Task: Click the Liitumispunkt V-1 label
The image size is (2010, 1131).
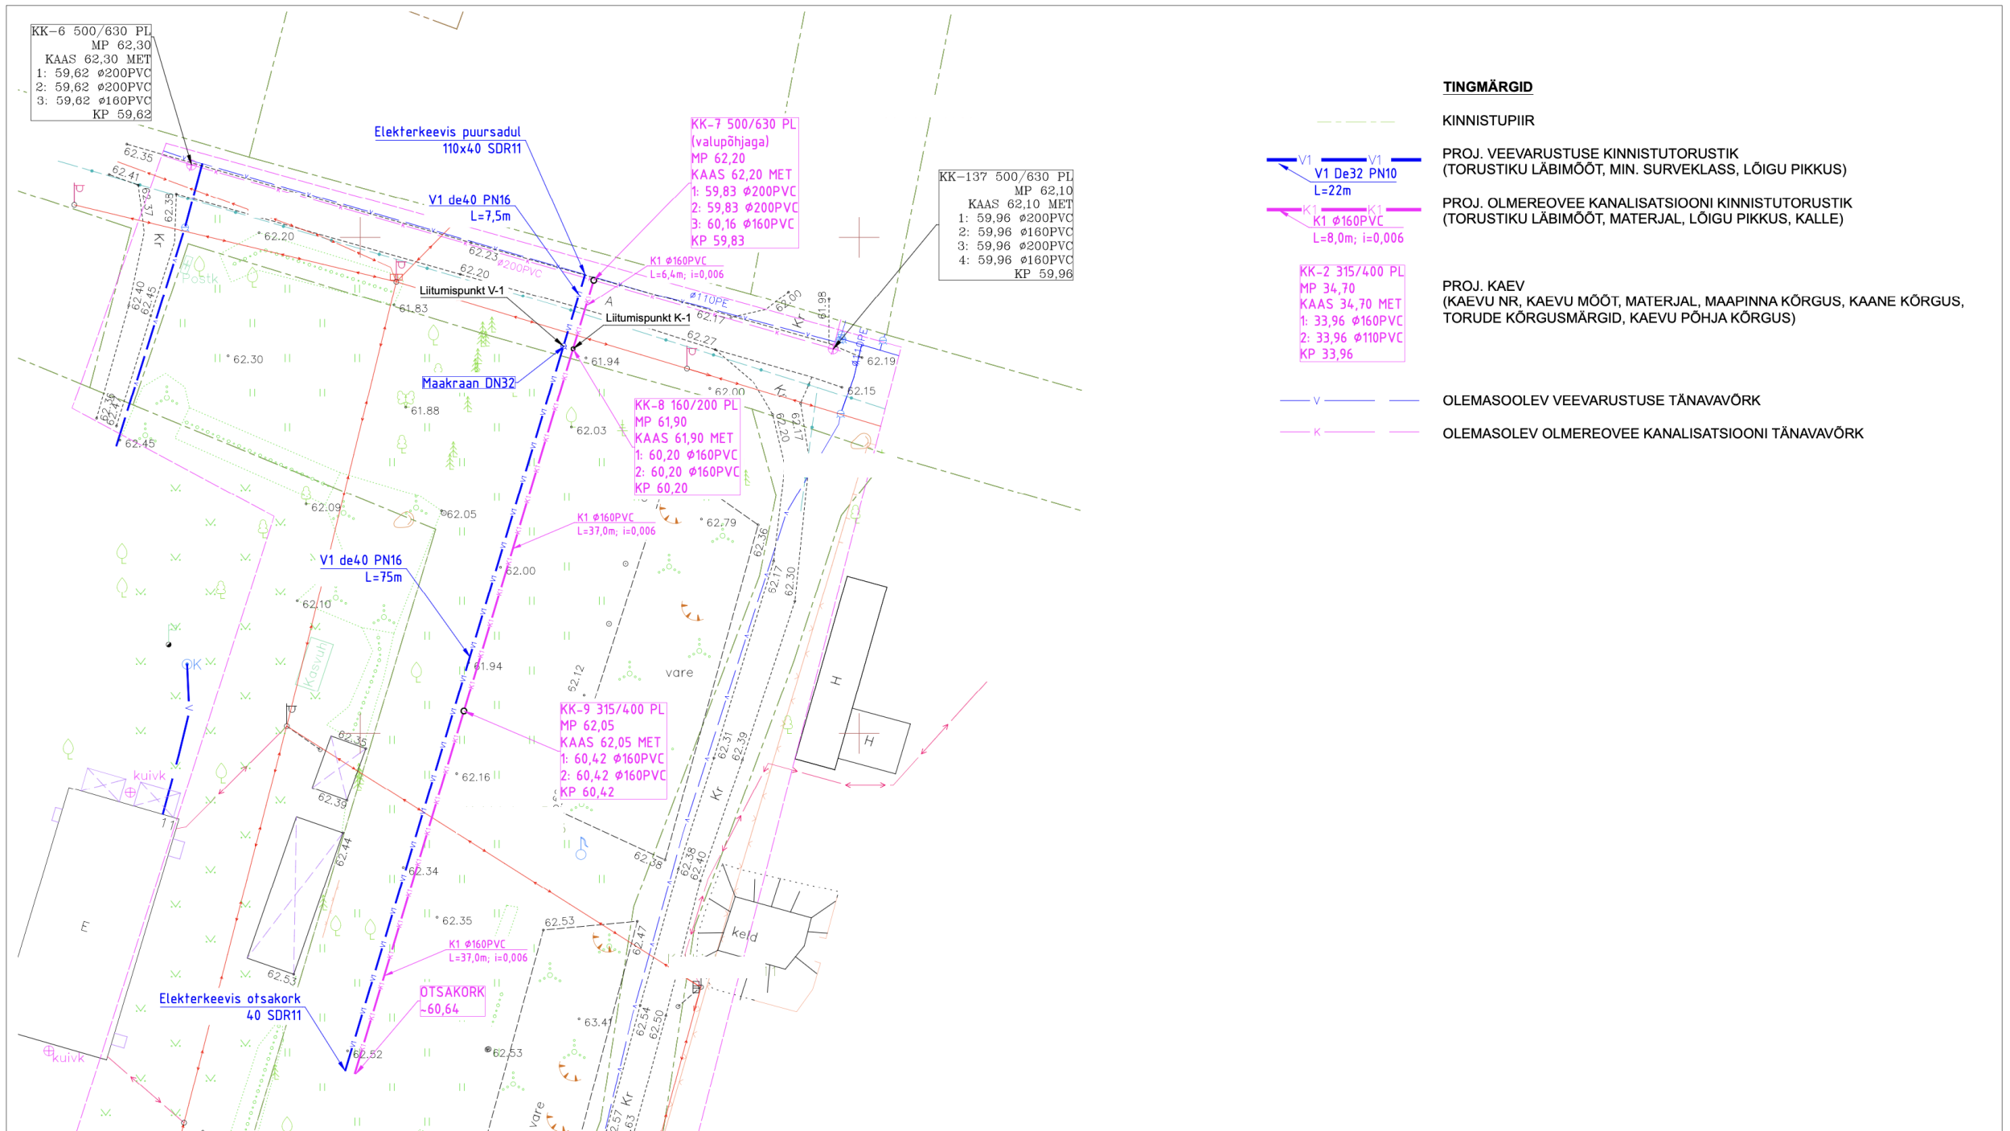Action: coord(461,291)
